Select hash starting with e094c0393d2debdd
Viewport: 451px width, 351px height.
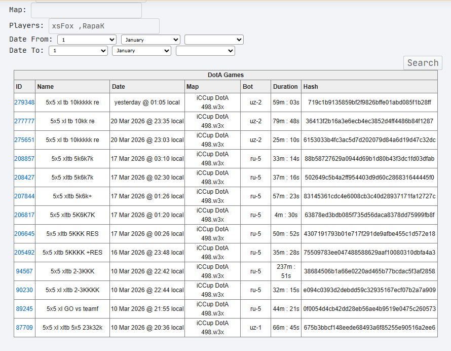pyautogui.click(x=369, y=290)
